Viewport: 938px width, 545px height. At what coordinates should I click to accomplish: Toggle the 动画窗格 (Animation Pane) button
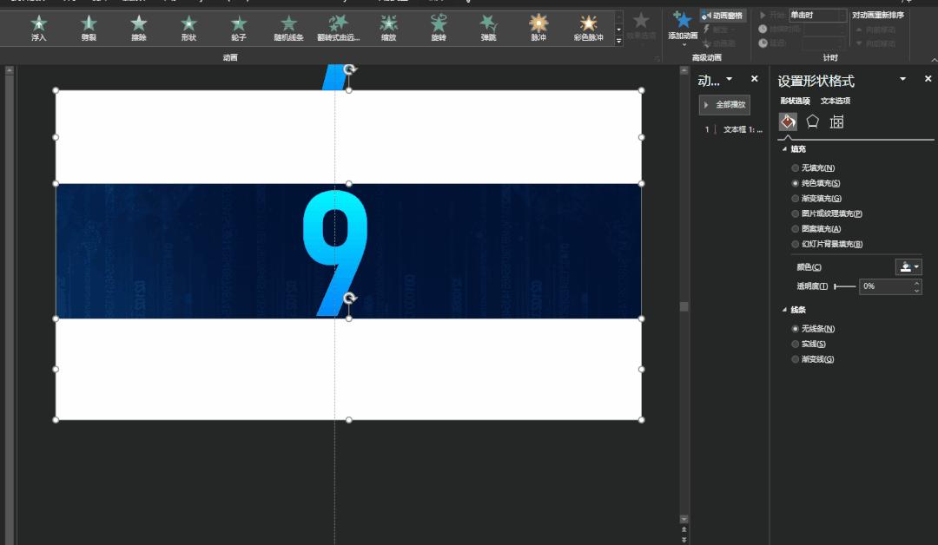(x=723, y=16)
